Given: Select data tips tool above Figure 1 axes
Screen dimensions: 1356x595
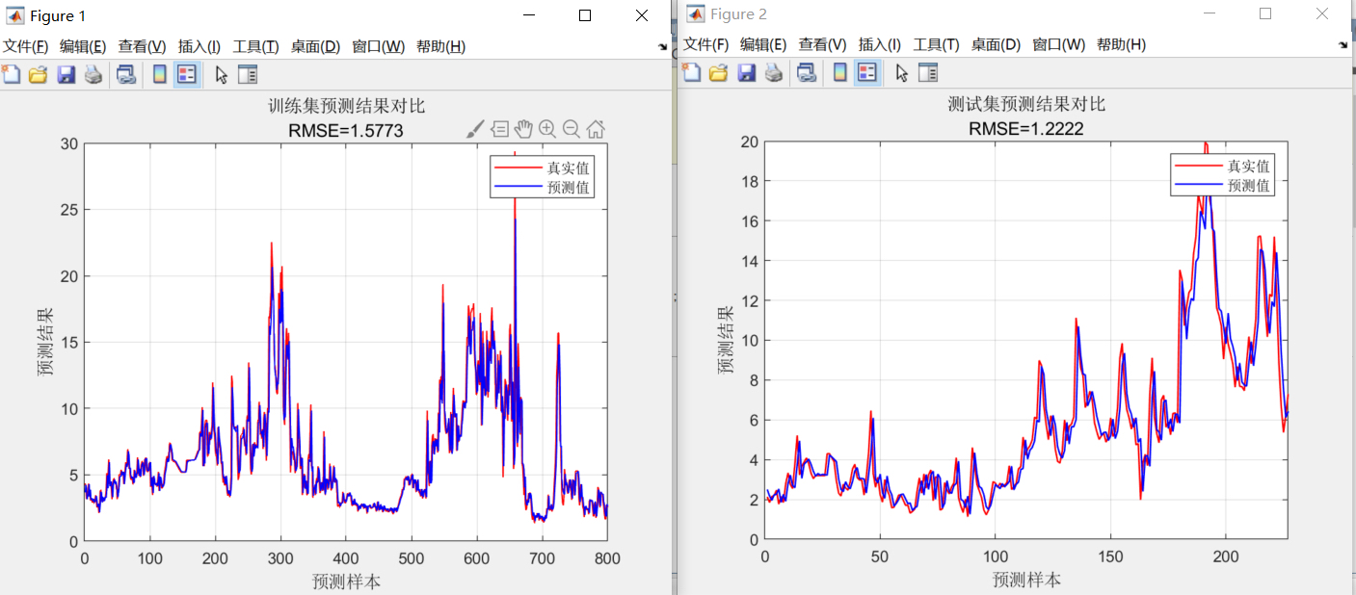Looking at the screenshot, I should coord(499,128).
